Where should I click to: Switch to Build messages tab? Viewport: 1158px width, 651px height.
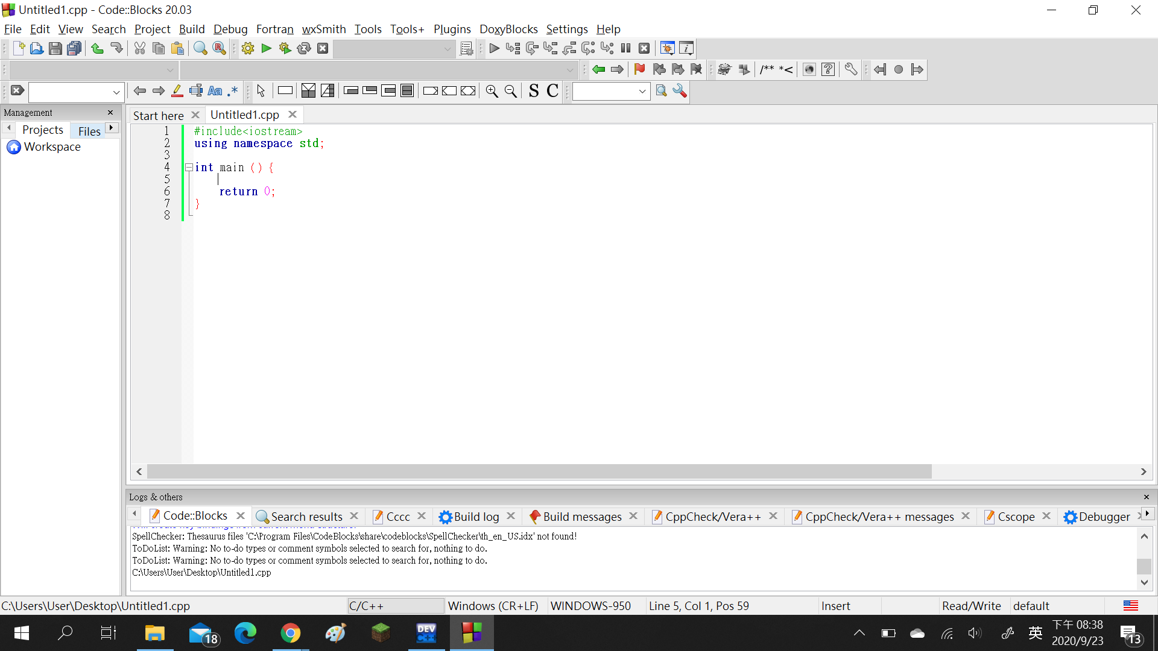pyautogui.click(x=581, y=517)
